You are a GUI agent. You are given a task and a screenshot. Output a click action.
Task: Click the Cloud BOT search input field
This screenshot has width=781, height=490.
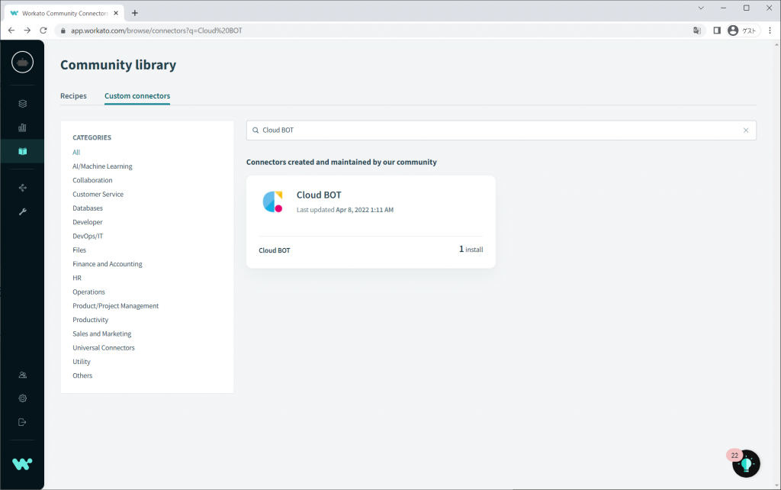pyautogui.click(x=501, y=130)
